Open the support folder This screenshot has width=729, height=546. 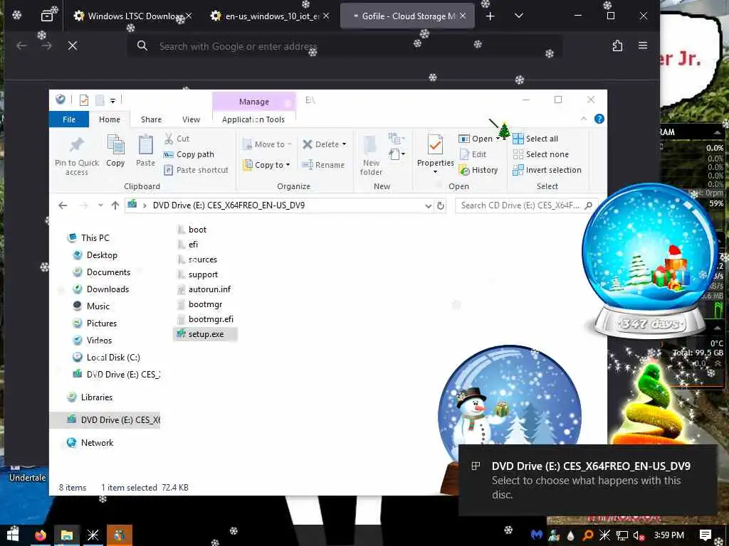[197, 274]
